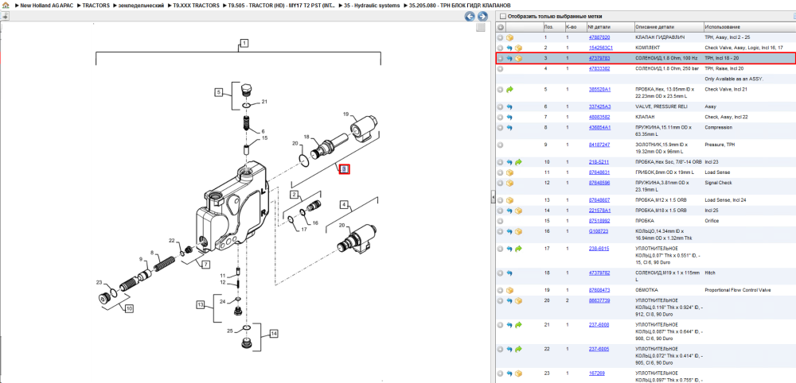Select the gray circle mark for position 4

pos(501,68)
